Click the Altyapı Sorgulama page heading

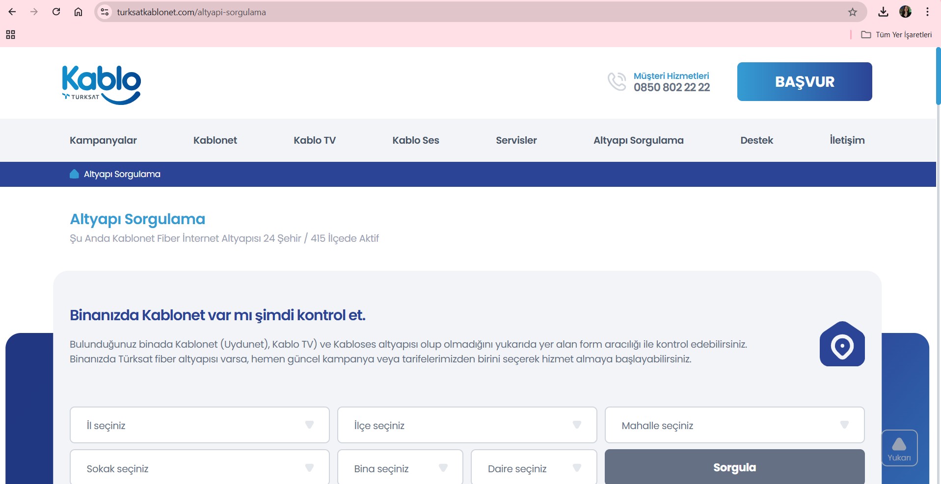click(x=137, y=219)
